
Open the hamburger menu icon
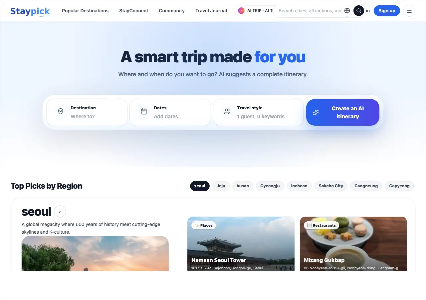pyautogui.click(x=409, y=11)
